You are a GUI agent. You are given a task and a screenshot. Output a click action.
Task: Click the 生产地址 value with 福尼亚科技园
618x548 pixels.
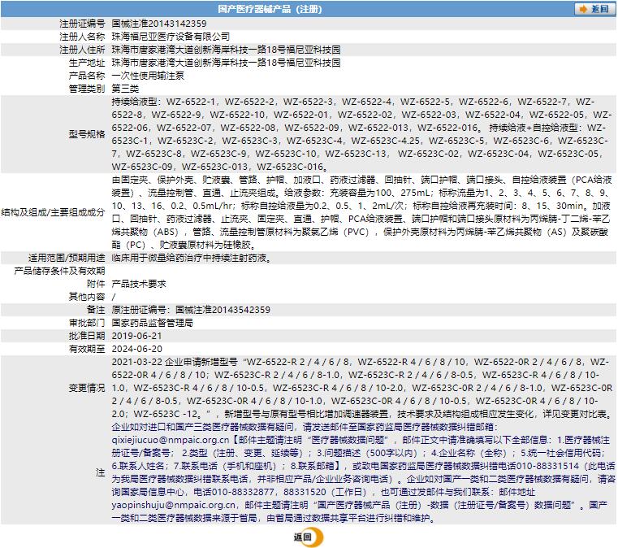(x=226, y=63)
